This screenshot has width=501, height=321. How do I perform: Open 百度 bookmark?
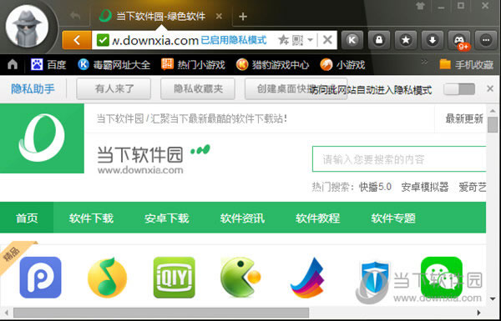tap(48, 65)
